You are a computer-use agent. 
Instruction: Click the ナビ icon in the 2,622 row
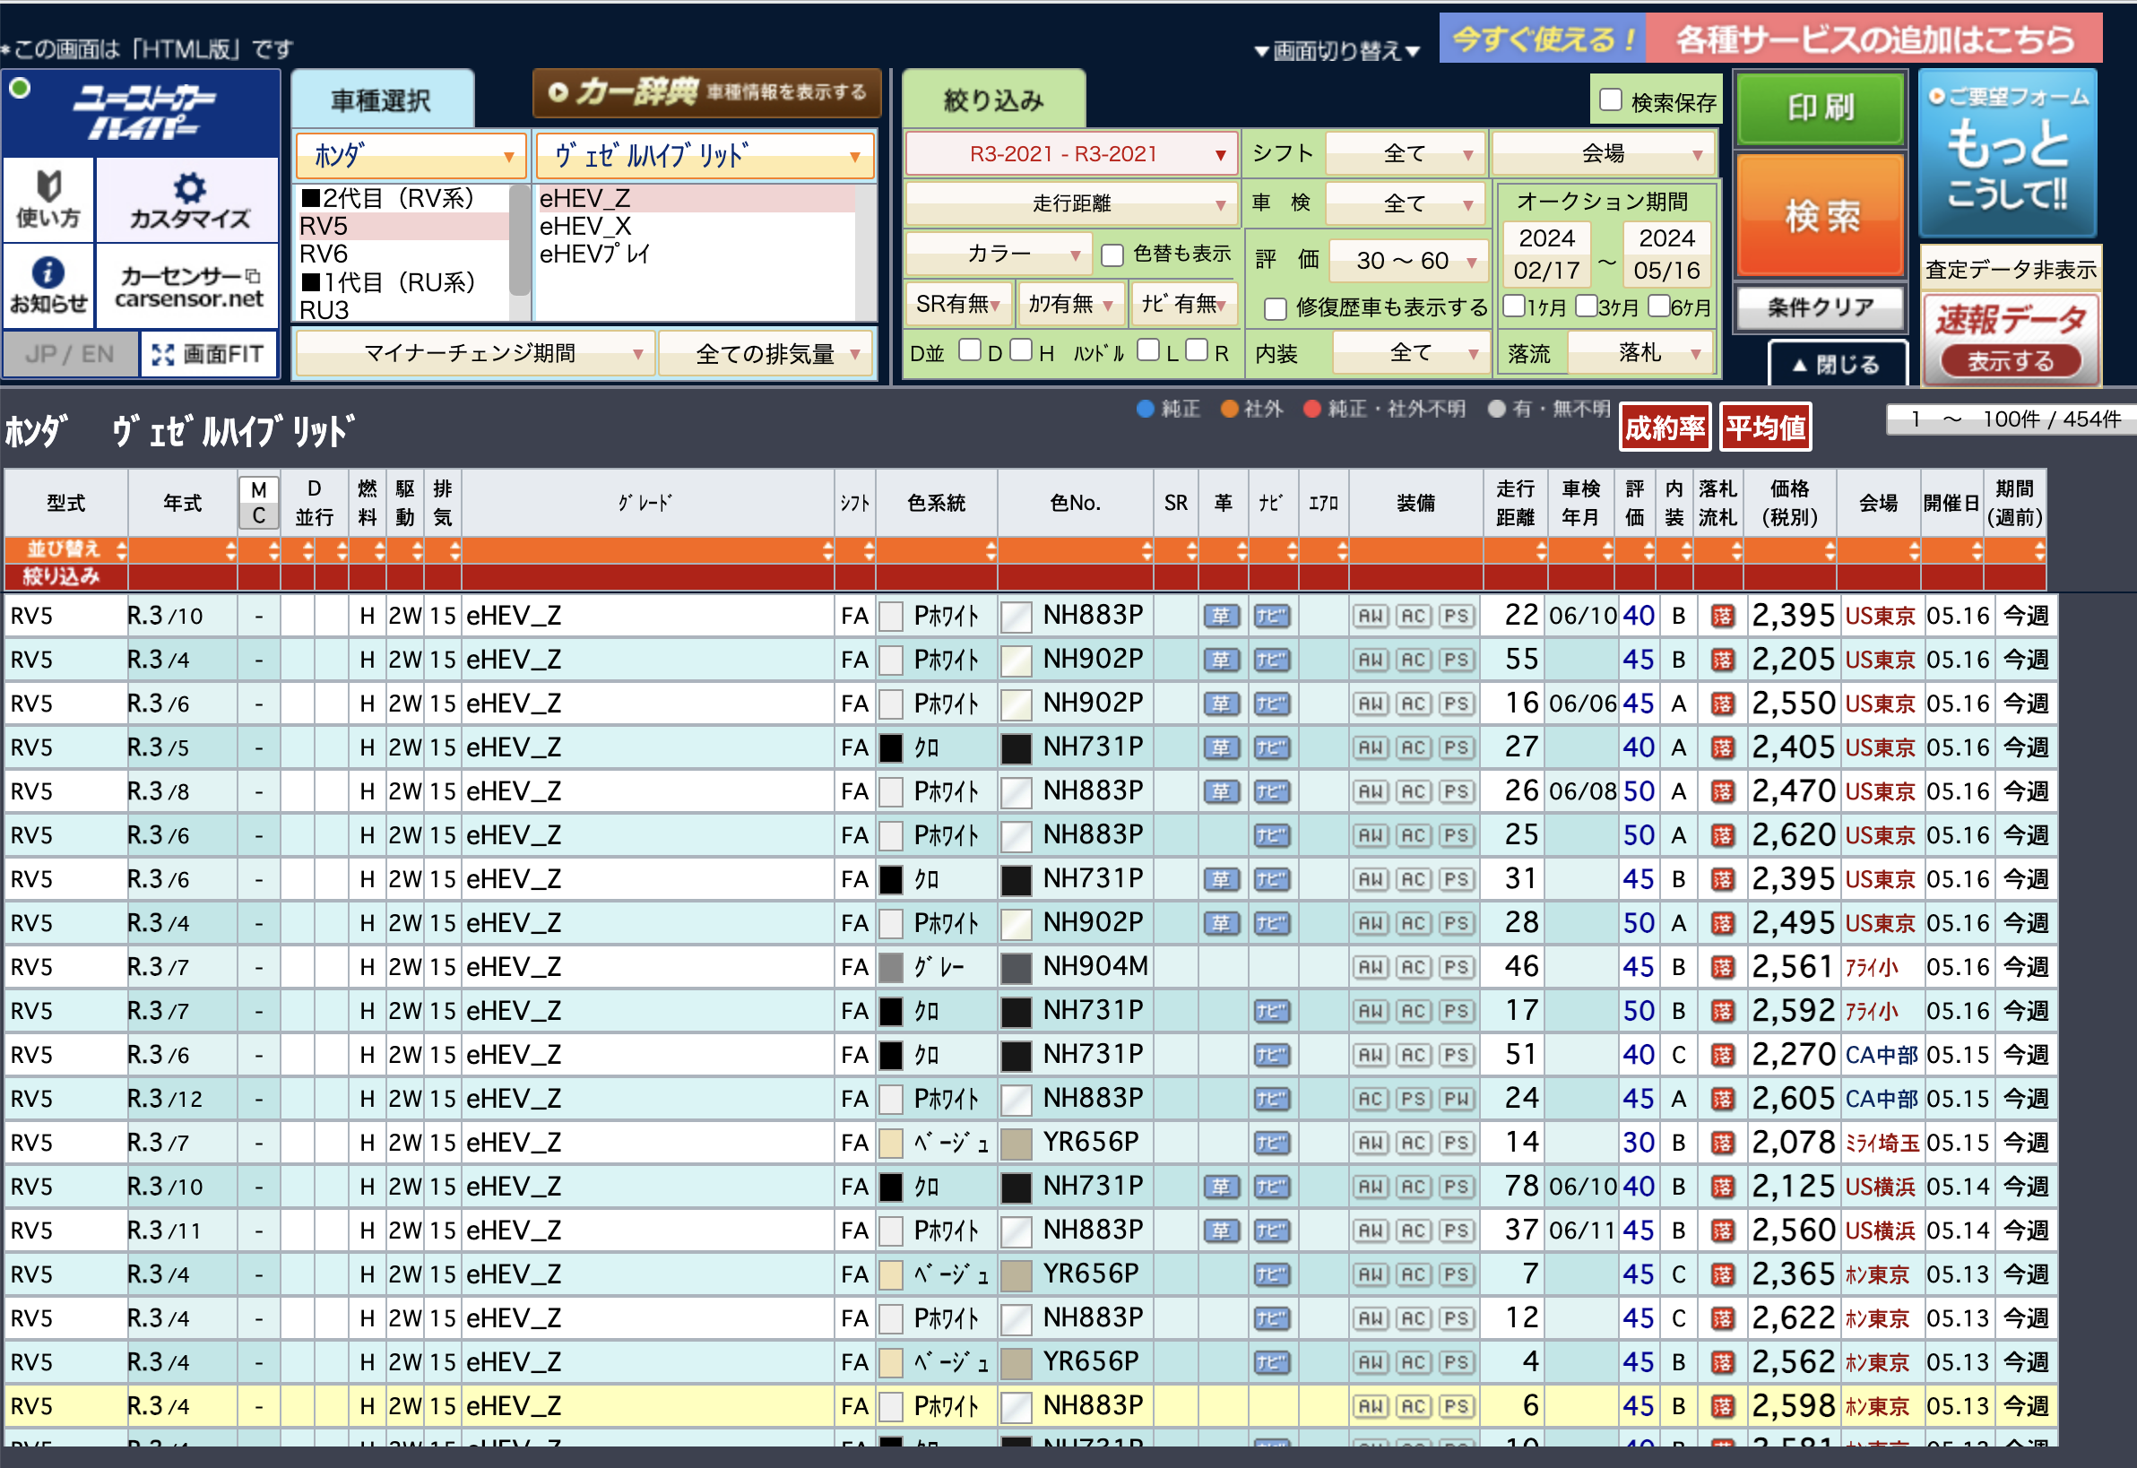point(1271,1319)
